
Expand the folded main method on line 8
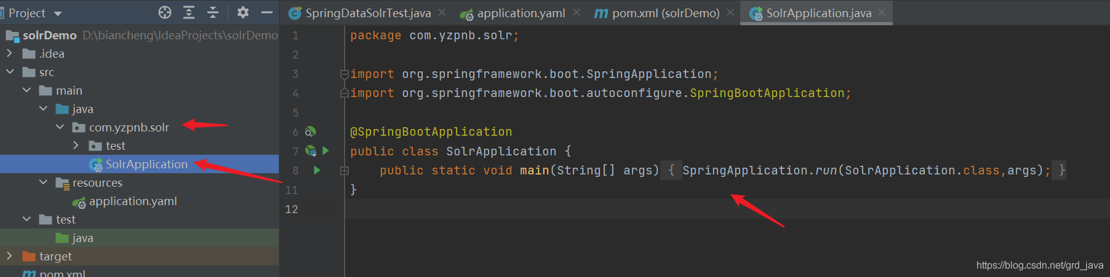pos(345,171)
